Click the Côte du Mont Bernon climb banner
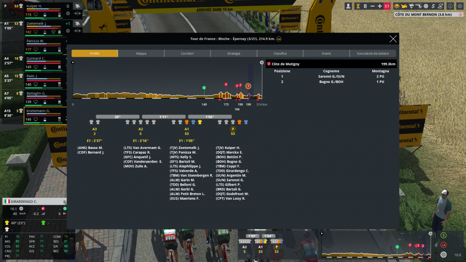Screen dimensions: 466x262 pyautogui.click(x=429, y=14)
